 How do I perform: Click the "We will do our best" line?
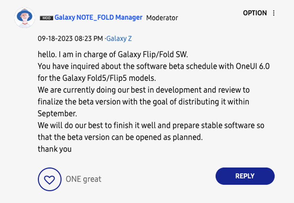pyautogui.click(x=151, y=125)
